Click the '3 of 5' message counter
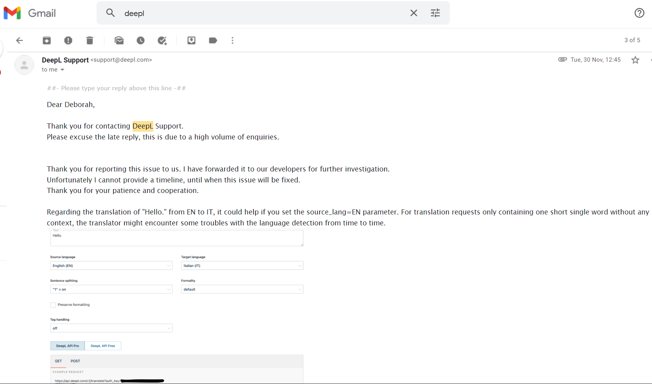This screenshot has width=652, height=384. 632,40
